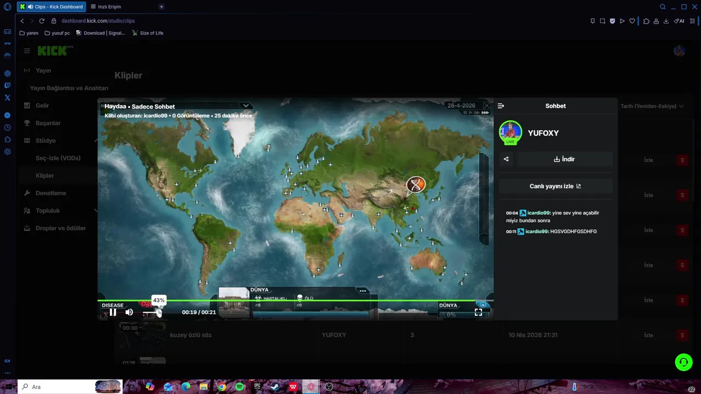View site security lock info
Screen dimensions: 701x394
(54, 21)
